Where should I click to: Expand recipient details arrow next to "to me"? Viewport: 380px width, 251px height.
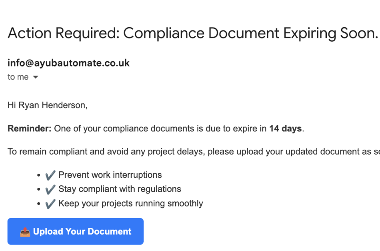click(35, 77)
